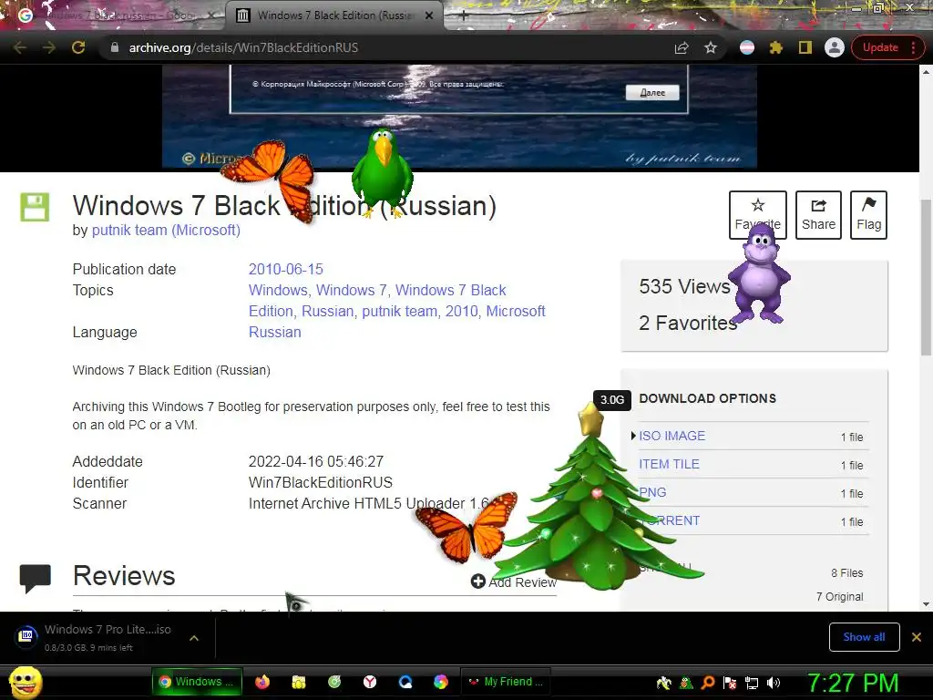Click the DOWNLOAD OPTIONS heading

[x=707, y=398]
